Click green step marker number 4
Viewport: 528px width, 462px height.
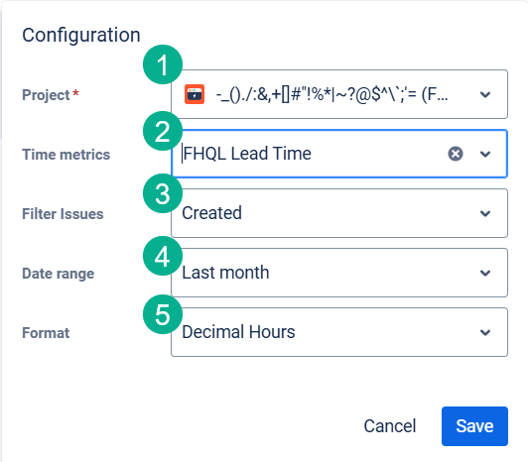click(x=163, y=256)
